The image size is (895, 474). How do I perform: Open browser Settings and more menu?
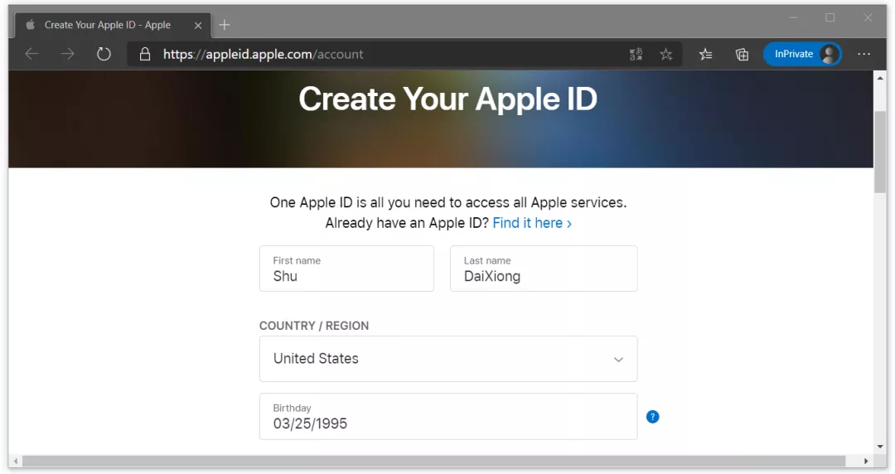pos(864,54)
